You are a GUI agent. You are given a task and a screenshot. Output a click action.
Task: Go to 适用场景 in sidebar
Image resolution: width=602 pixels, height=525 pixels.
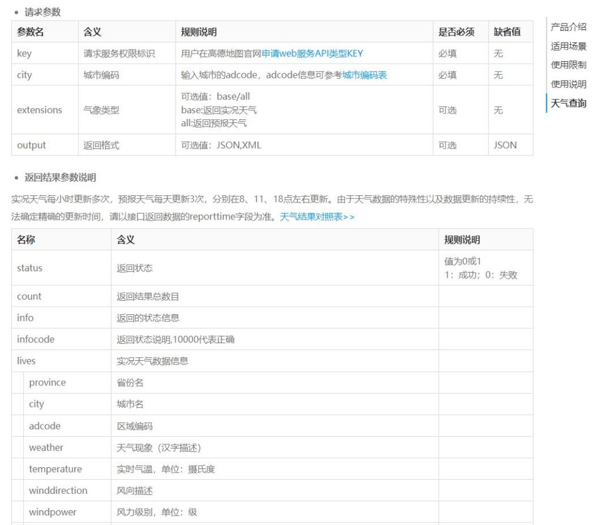pos(568,46)
